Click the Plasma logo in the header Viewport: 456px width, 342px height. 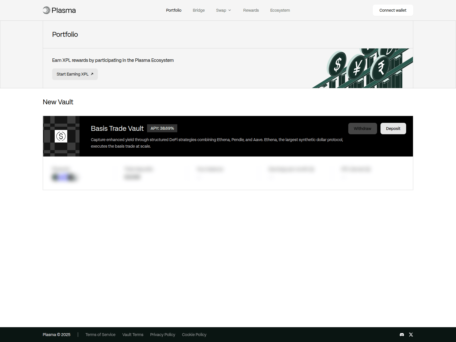(x=59, y=10)
